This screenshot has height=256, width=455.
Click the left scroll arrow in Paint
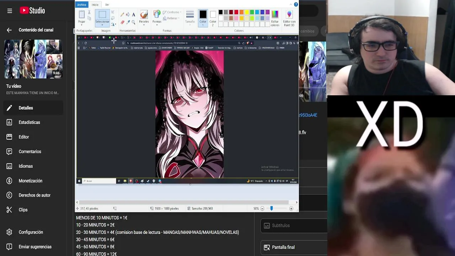tap(77, 202)
